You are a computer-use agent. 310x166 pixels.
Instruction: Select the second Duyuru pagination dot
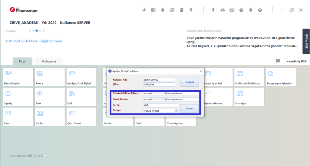coord(33,30)
